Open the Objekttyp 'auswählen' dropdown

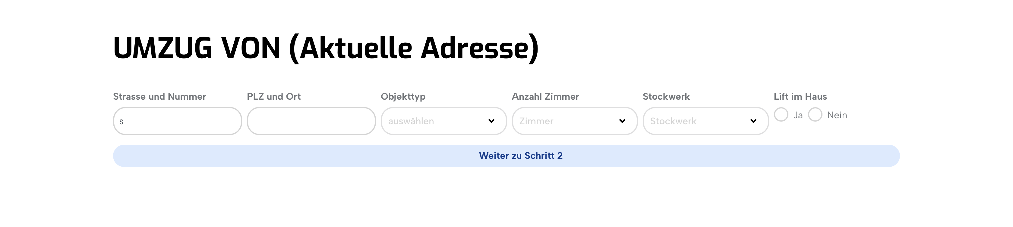(443, 121)
